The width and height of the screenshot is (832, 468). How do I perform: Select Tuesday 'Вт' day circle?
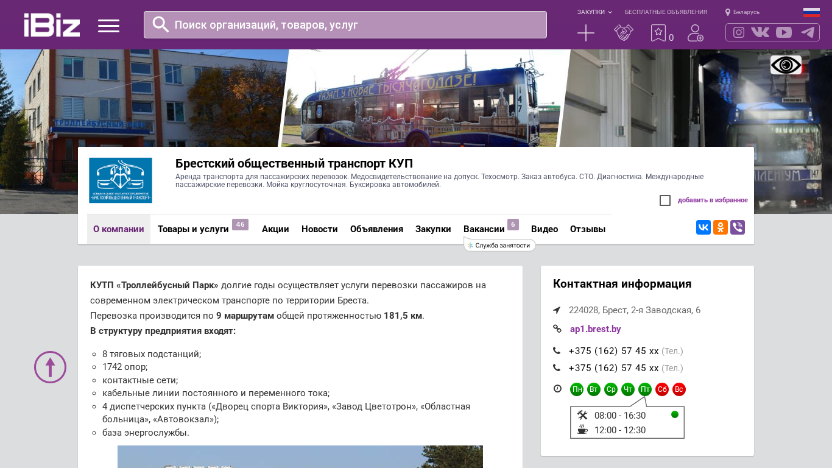[x=594, y=389]
